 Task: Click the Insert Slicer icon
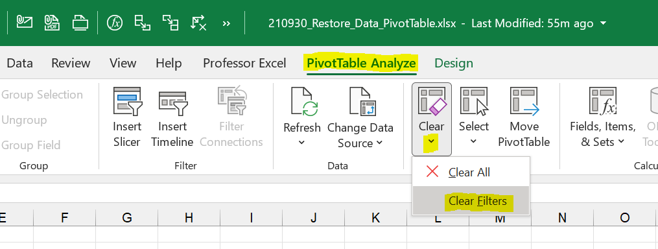pos(127,101)
